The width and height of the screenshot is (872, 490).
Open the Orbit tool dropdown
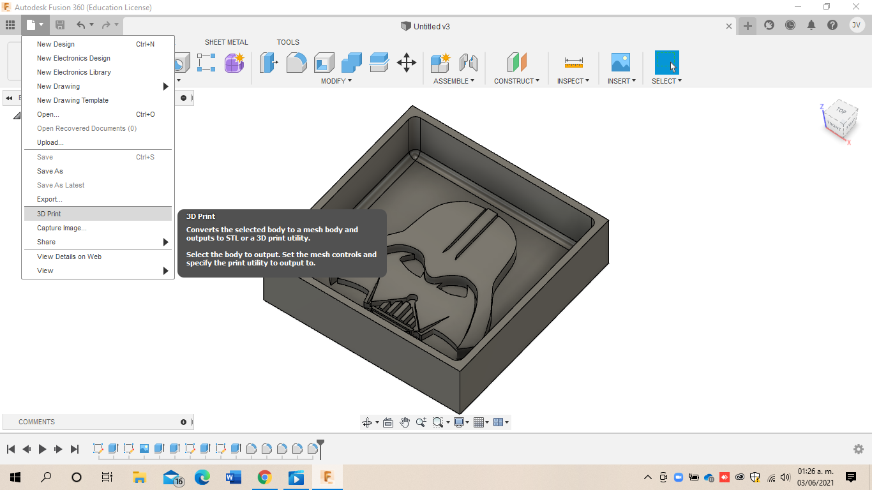coord(377,422)
